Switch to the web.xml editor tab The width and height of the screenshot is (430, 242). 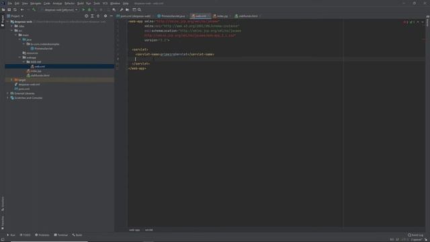pos(200,16)
